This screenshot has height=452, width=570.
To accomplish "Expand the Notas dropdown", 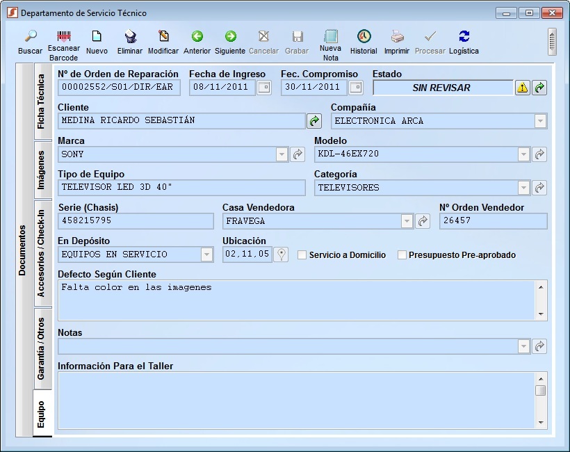I will click(523, 346).
